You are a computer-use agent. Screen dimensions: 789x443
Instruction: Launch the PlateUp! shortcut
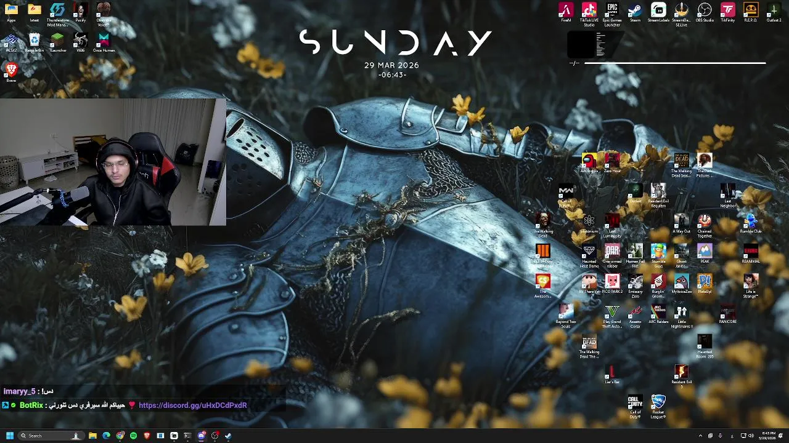tap(705, 284)
